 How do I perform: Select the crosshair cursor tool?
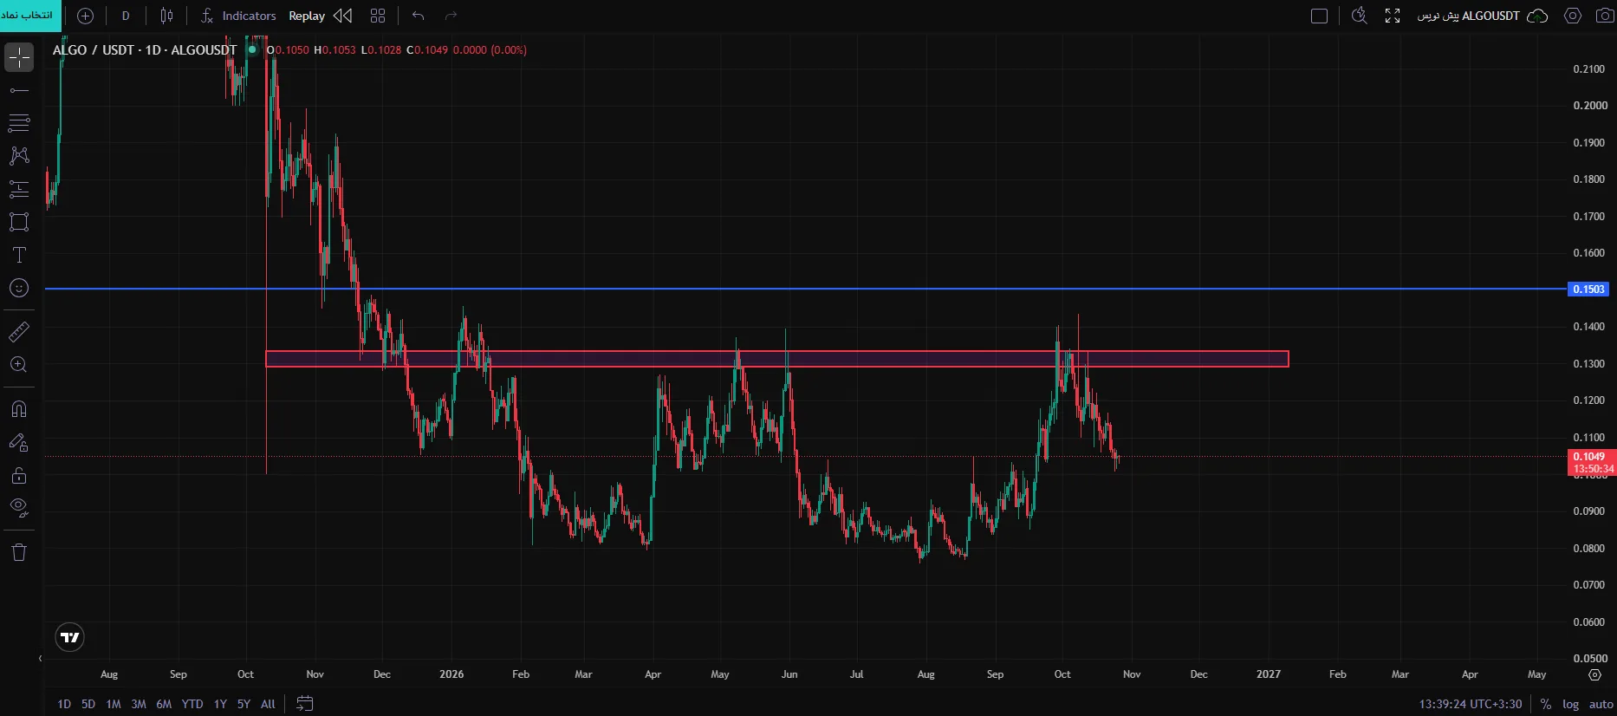(x=19, y=58)
